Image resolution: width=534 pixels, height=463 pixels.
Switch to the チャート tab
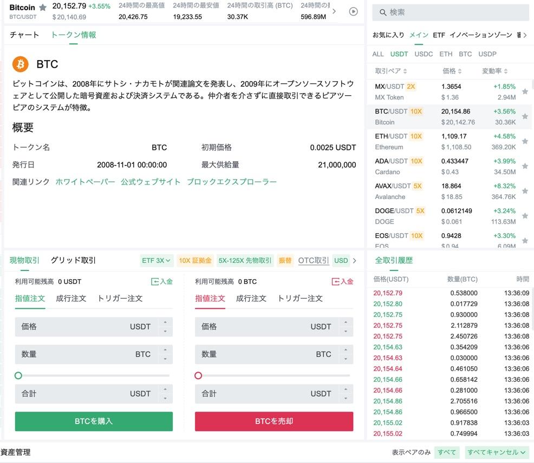coord(24,35)
